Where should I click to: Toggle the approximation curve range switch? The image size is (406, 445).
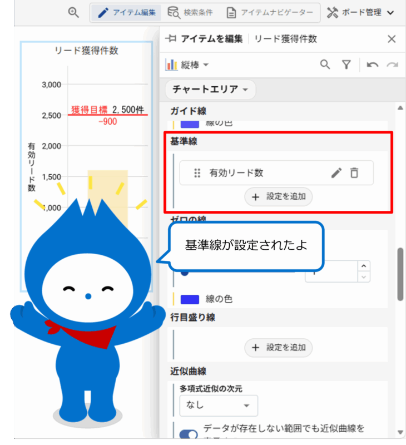189,435
